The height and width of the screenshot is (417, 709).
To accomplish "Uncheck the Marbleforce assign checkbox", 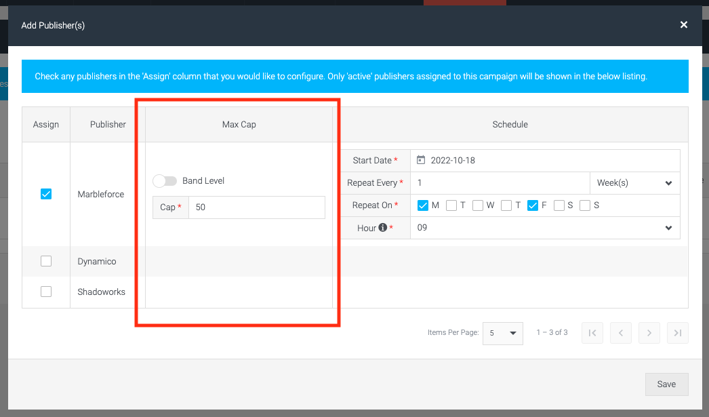I will tap(46, 194).
